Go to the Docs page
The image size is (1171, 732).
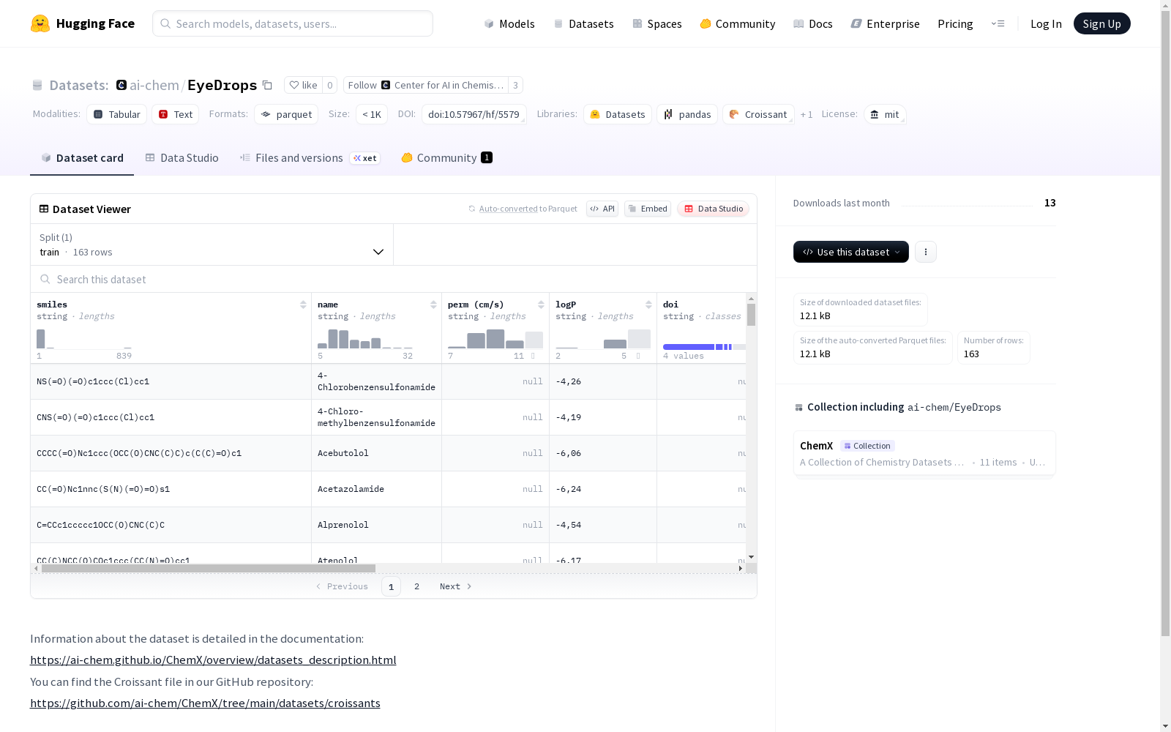tap(812, 23)
